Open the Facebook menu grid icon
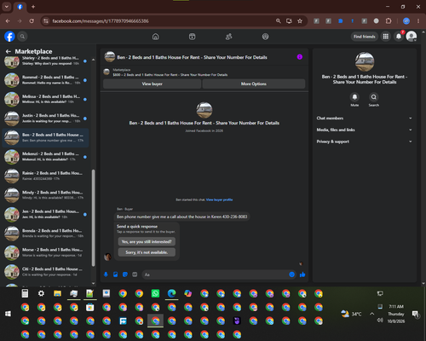This screenshot has width=426, height=341. pos(386,37)
